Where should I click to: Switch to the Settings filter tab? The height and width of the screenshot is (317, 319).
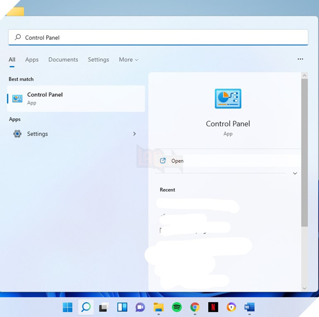point(98,60)
